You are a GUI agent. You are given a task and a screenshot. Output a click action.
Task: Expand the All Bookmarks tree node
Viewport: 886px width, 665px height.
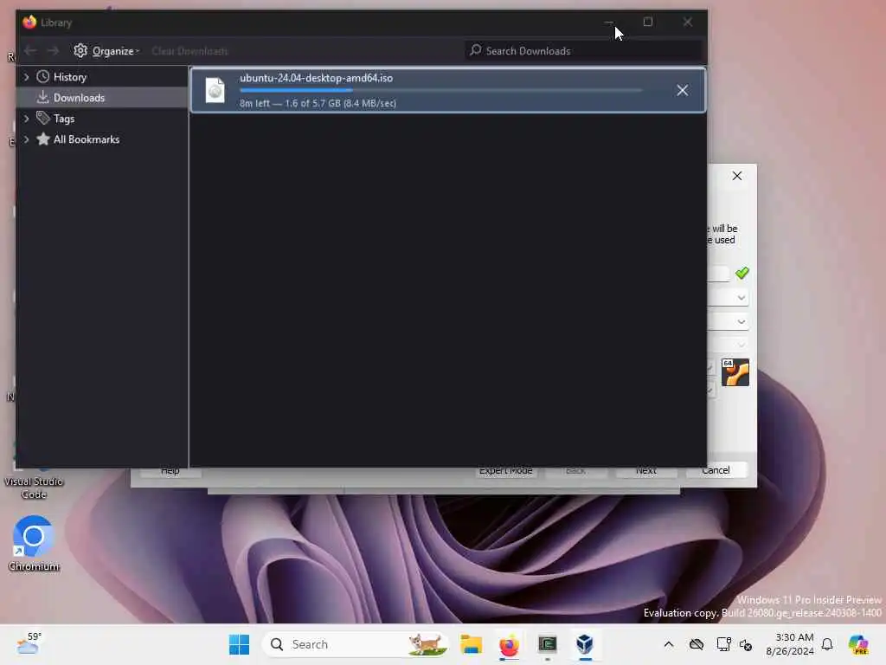tap(26, 139)
